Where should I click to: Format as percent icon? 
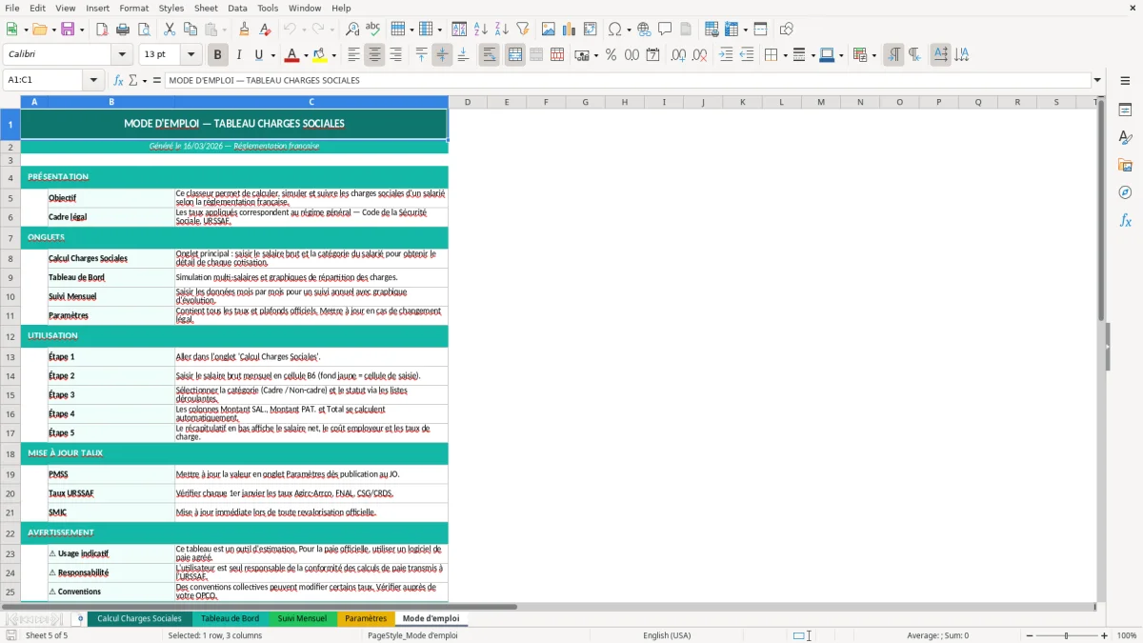click(611, 55)
